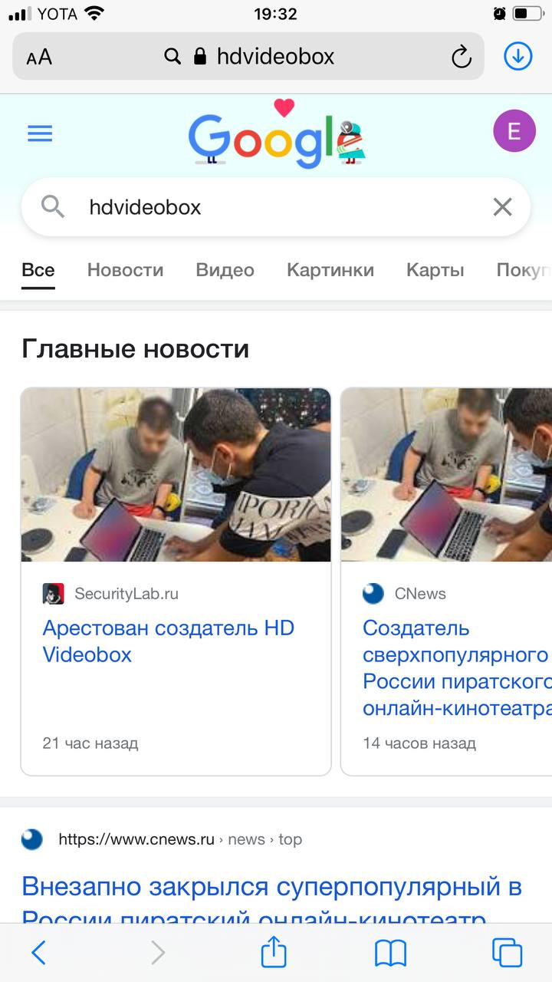Focus the Google search field with hdvideobox
552x982 pixels.
pos(276,207)
